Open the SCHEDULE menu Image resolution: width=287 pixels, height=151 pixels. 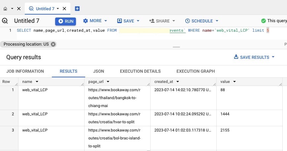[201, 21]
